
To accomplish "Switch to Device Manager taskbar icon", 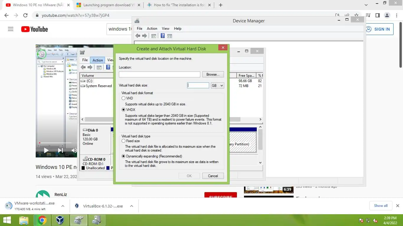I will click(97, 220).
